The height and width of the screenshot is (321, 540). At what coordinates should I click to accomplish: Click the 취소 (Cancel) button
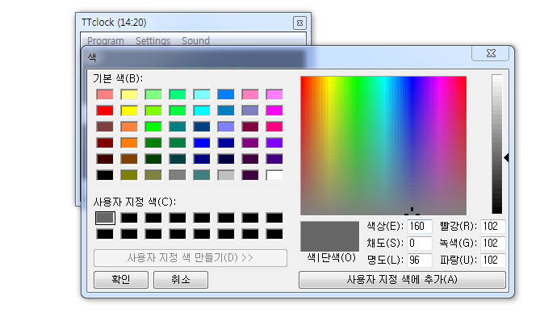tap(181, 279)
